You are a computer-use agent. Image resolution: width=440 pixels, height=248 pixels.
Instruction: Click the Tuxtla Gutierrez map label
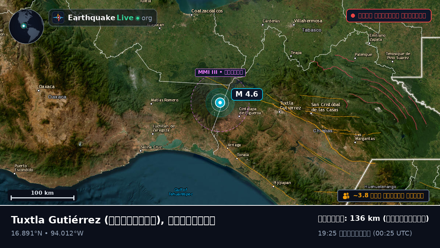(x=290, y=105)
